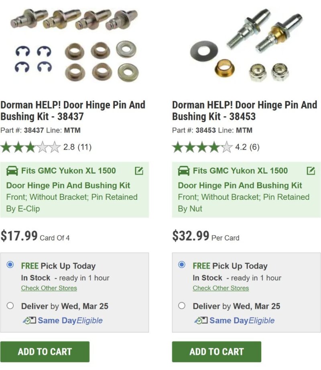This screenshot has height=370, width=321.
Task: Select Deliver by Wed option for 38437
Action: [x=10, y=306]
